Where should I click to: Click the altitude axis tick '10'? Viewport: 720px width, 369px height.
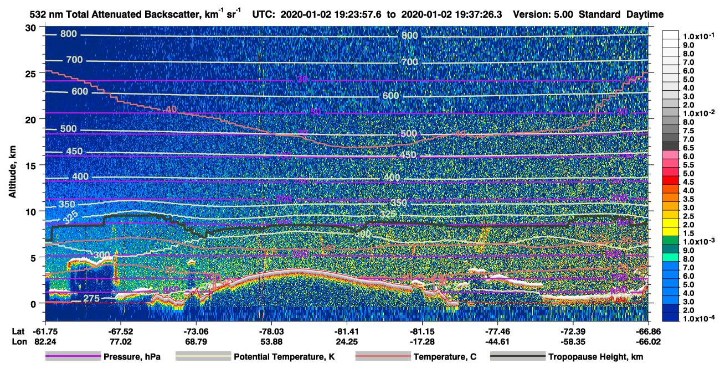(31, 211)
